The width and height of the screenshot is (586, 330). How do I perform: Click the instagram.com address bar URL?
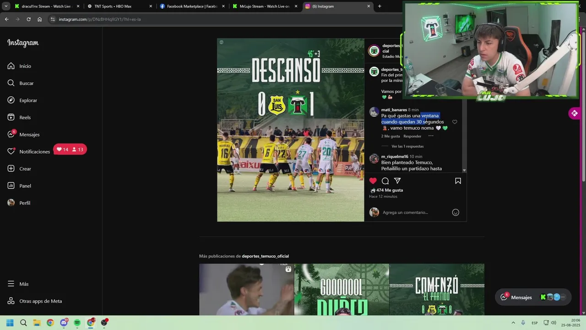pyautogui.click(x=99, y=19)
